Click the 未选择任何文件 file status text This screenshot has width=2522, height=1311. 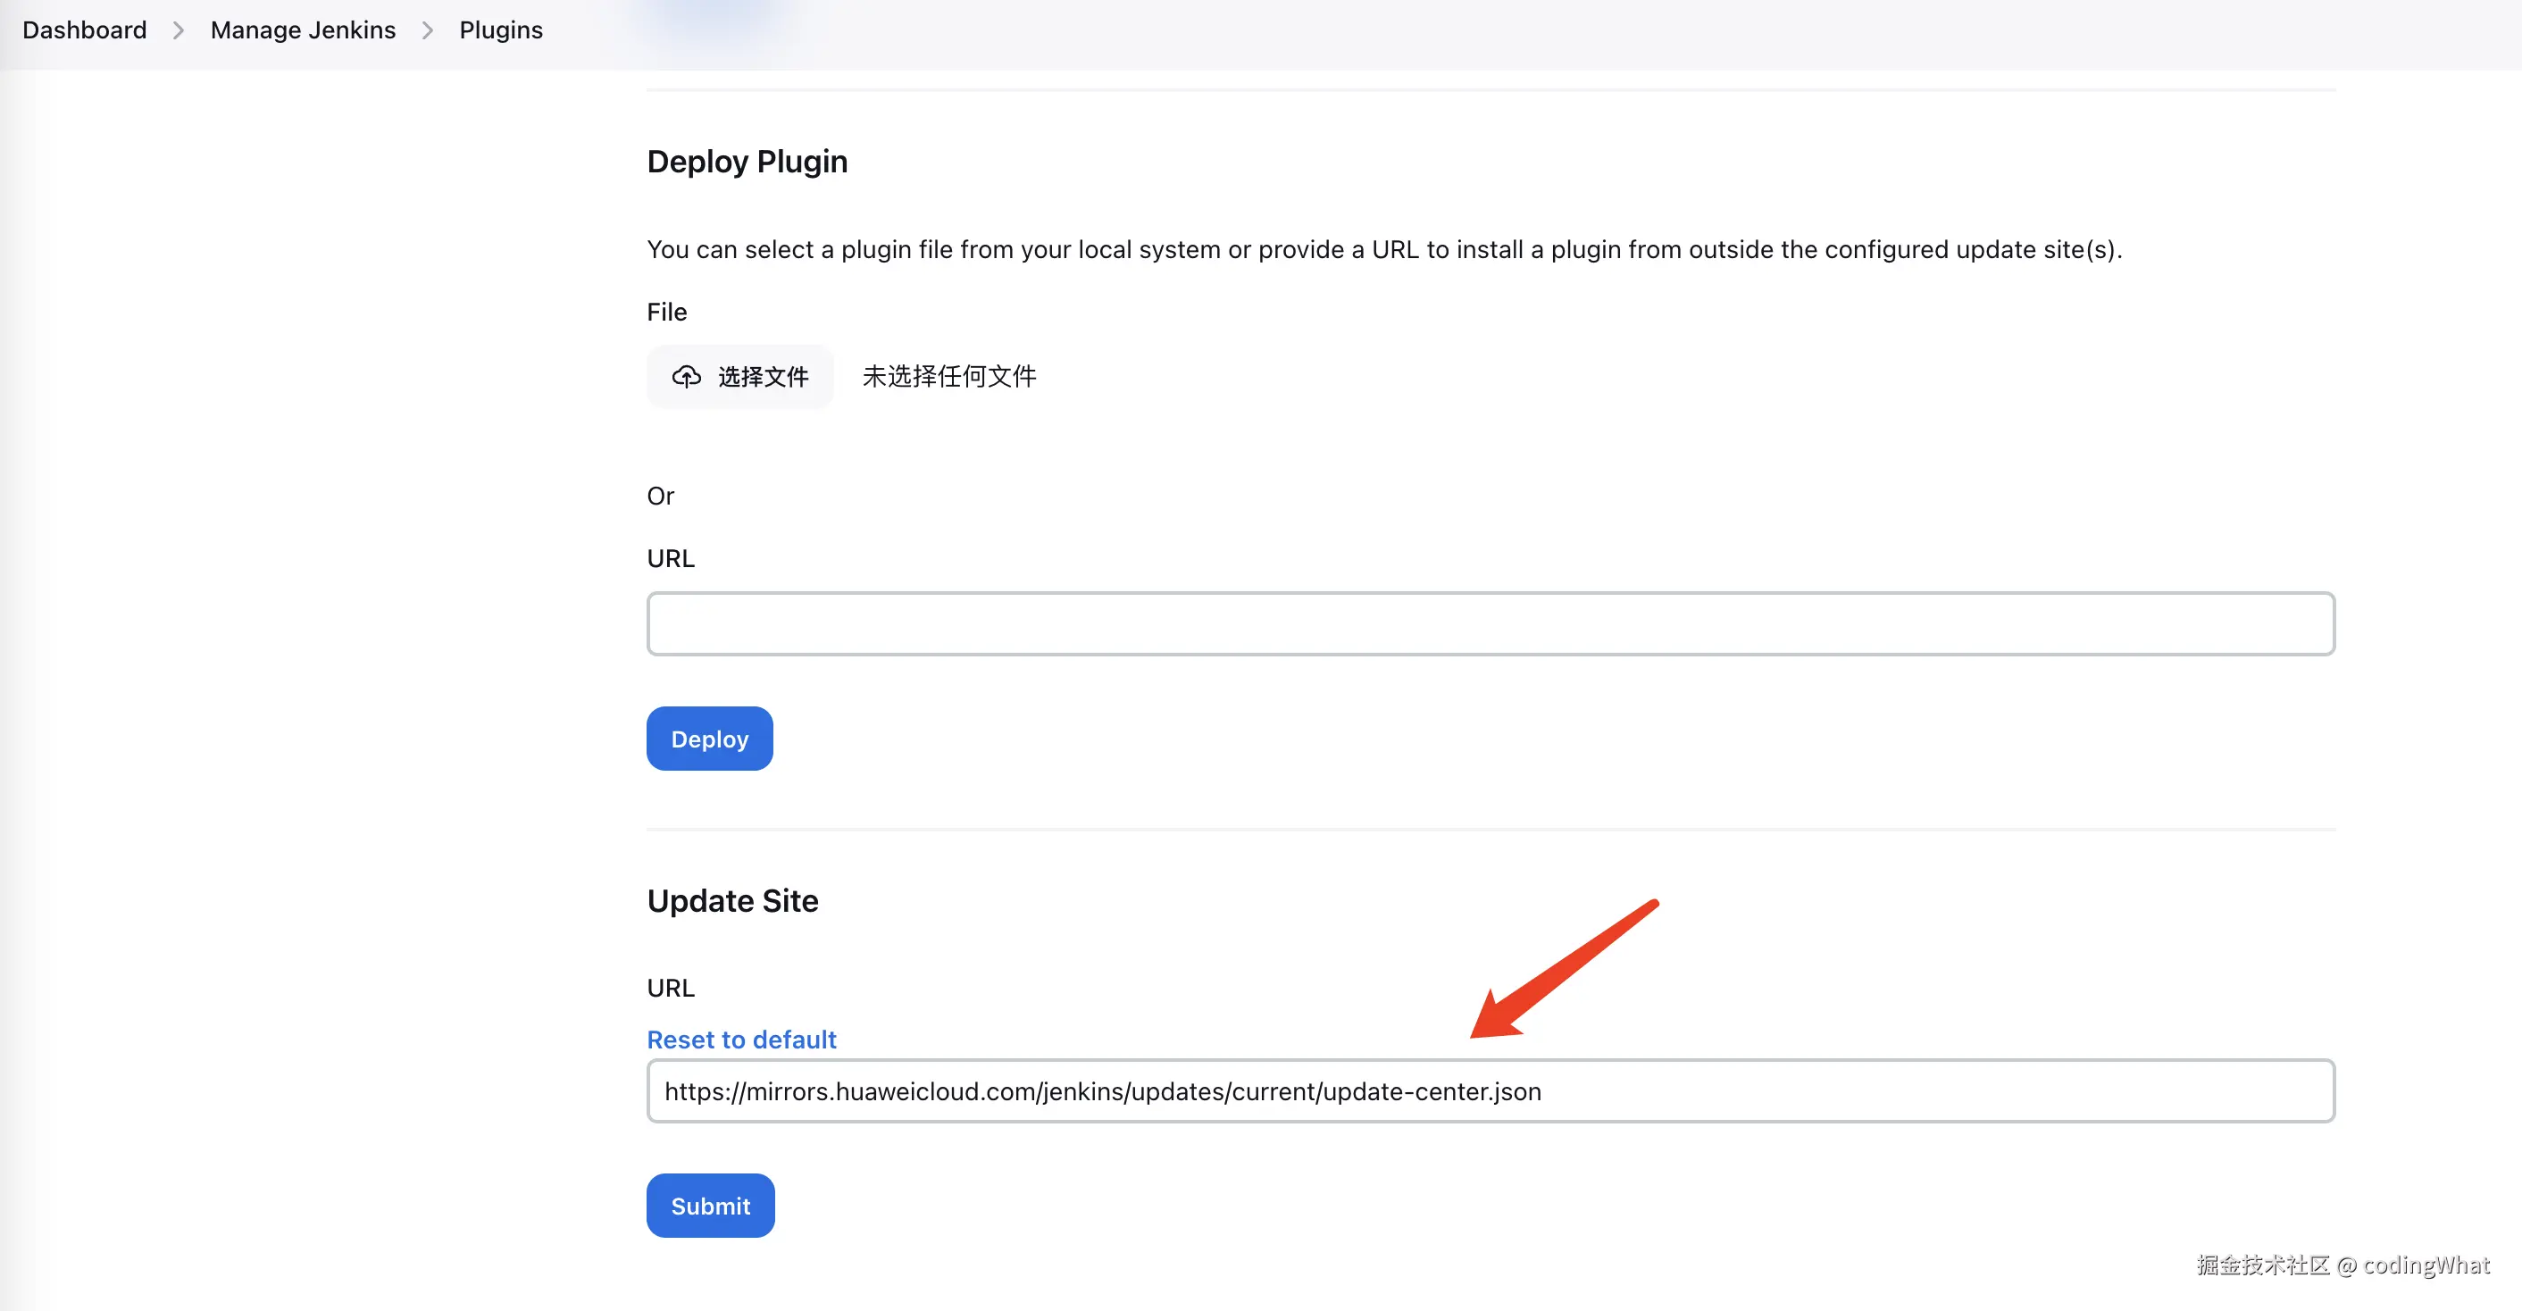[x=948, y=377]
